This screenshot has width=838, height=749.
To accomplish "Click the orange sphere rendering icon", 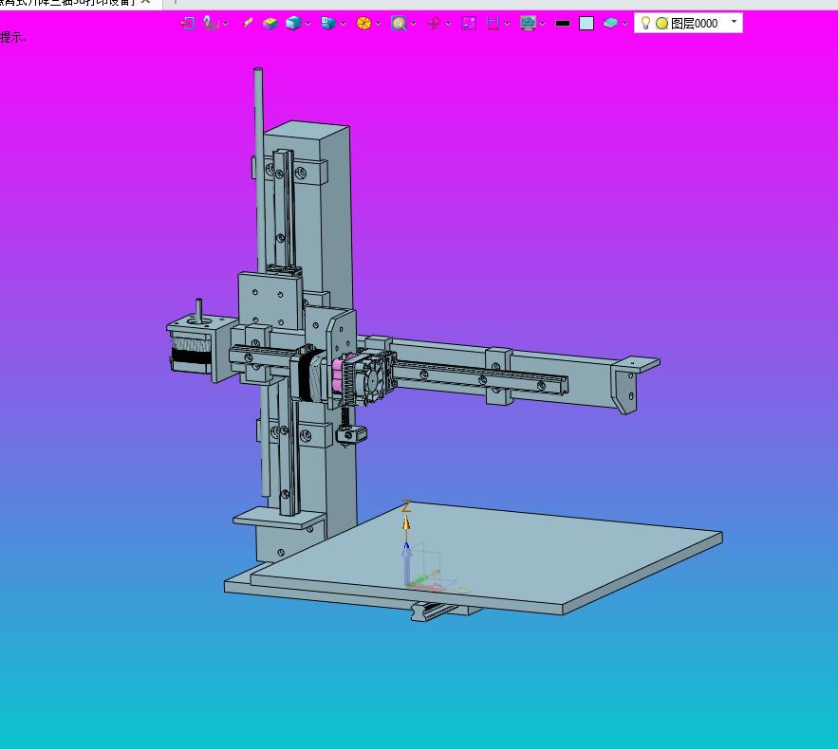I will click(x=363, y=23).
